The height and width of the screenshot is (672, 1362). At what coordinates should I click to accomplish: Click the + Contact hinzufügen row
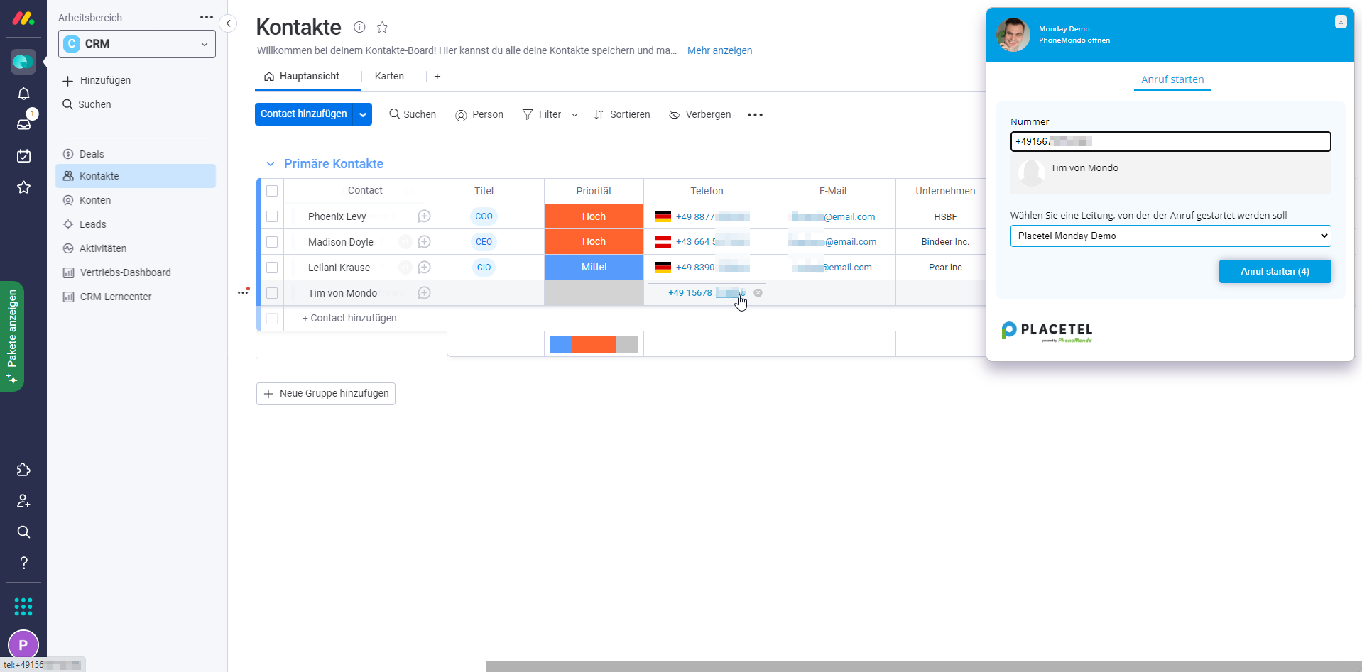pyautogui.click(x=349, y=319)
